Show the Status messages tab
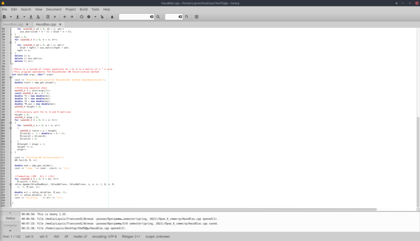The width and height of the screenshot is (420, 241). 10,218
